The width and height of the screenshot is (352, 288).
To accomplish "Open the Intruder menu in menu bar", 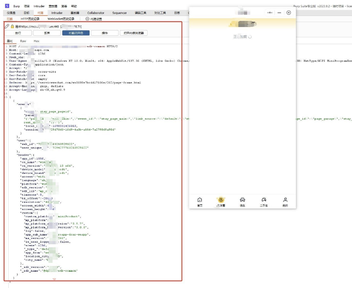I will [x=39, y=6].
